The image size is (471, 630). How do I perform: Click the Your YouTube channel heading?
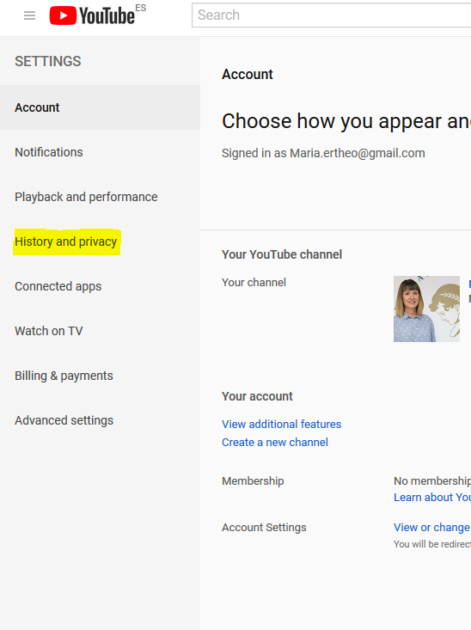(x=282, y=254)
